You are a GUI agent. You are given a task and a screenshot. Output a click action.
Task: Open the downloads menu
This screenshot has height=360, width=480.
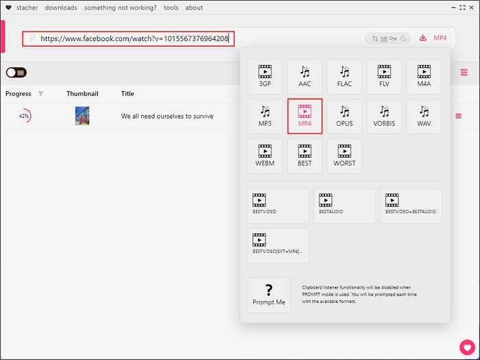[x=61, y=8]
